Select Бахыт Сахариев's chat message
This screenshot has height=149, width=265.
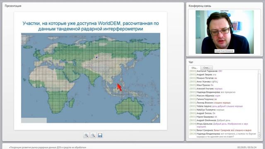point(221,130)
